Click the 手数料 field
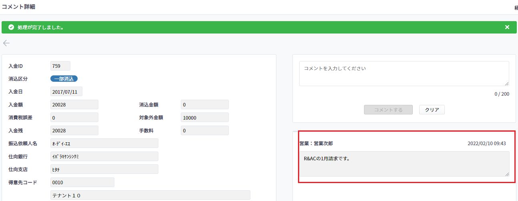518x201 pixels. pyautogui.click(x=205, y=130)
